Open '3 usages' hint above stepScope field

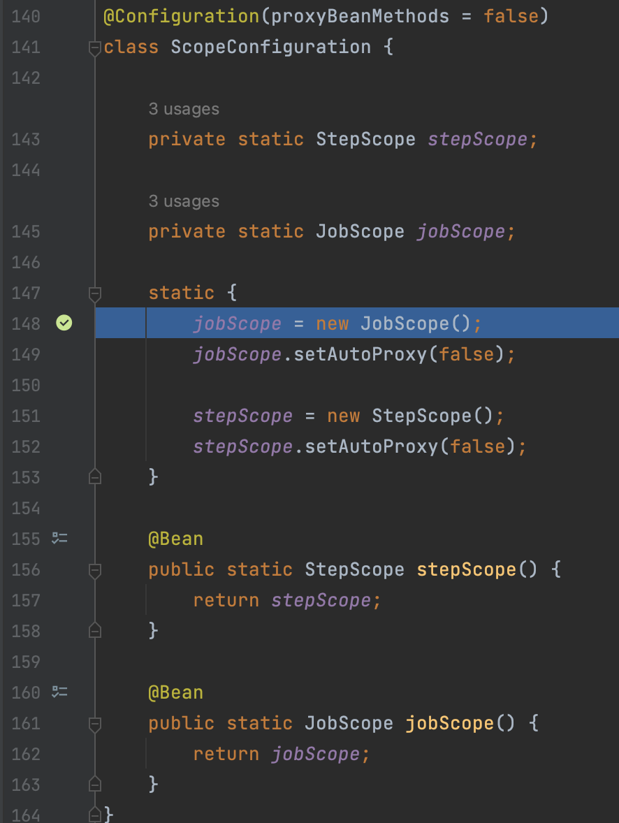tap(184, 109)
